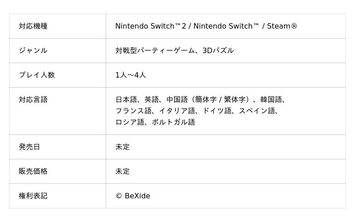
Task: Click the © BeXide copyright text
Action: coord(132,196)
